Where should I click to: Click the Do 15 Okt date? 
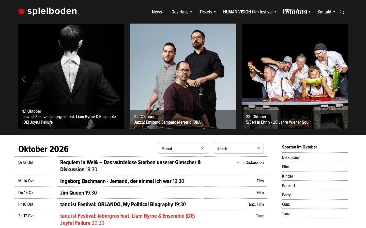[26, 193]
